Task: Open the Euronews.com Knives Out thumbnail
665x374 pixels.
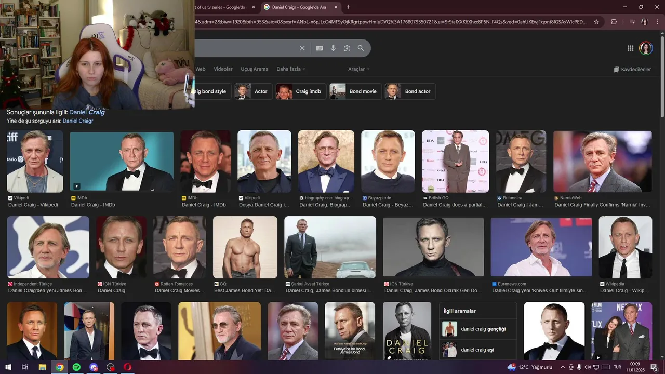Action: [x=541, y=247]
